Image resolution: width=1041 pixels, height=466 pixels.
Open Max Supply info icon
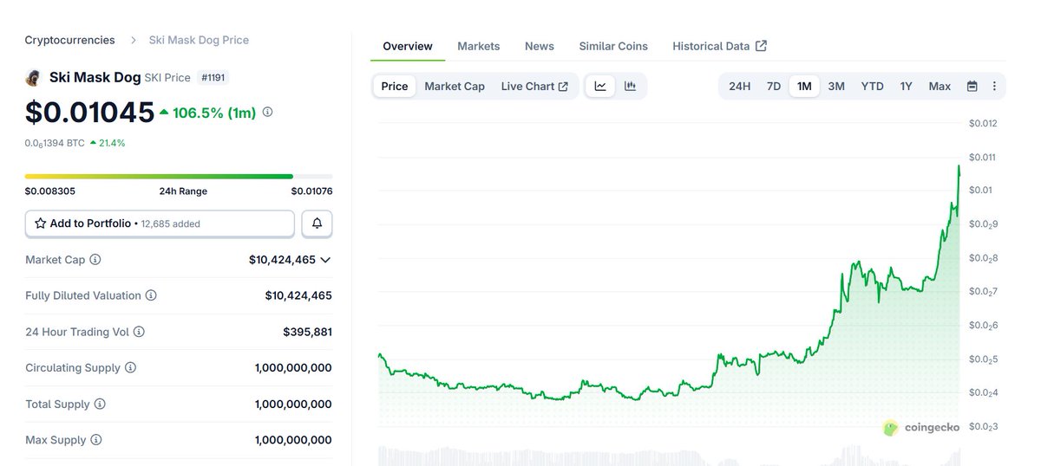click(96, 440)
